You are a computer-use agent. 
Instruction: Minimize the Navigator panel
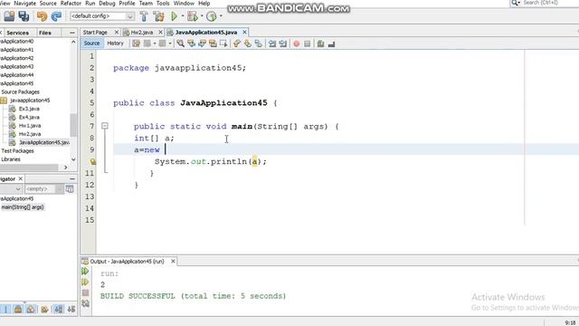tap(72, 179)
